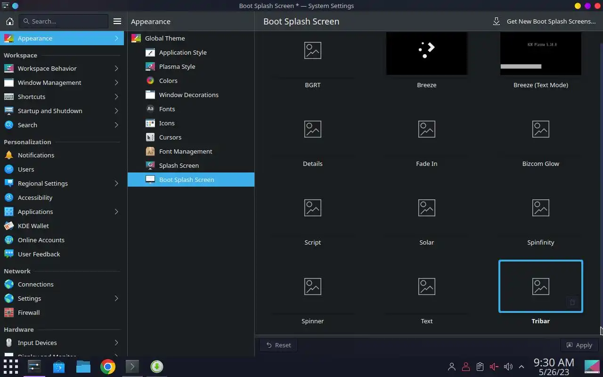Select the Breeze splash thumbnail
Viewport: 603px width, 377px height.
point(427,53)
